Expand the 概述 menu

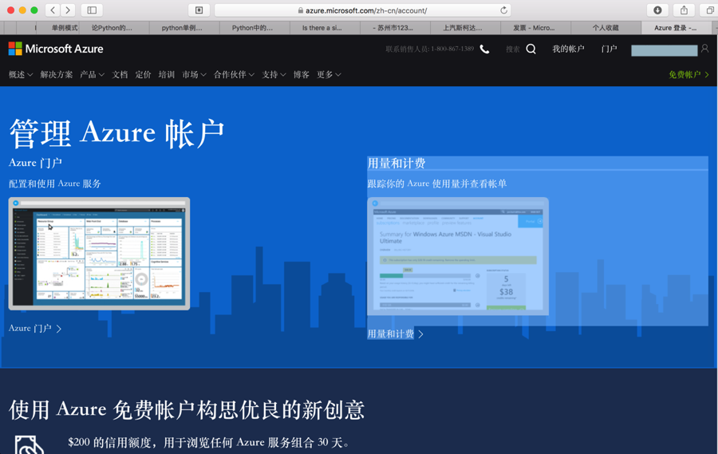21,75
